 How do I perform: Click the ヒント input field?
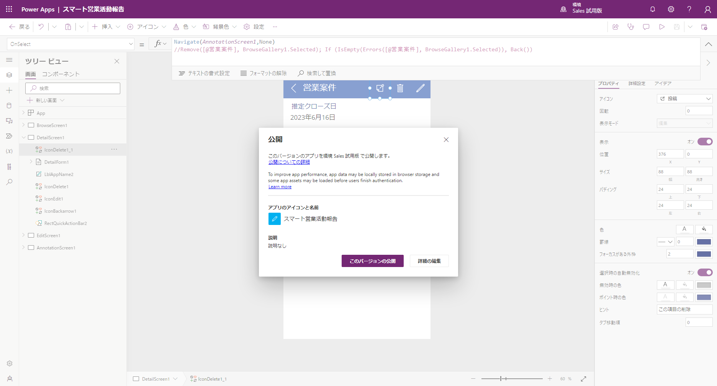684,309
